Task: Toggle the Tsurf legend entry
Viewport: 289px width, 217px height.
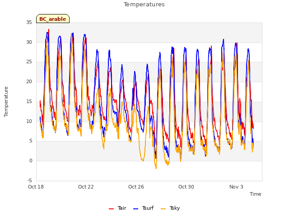Action: pyautogui.click(x=143, y=208)
